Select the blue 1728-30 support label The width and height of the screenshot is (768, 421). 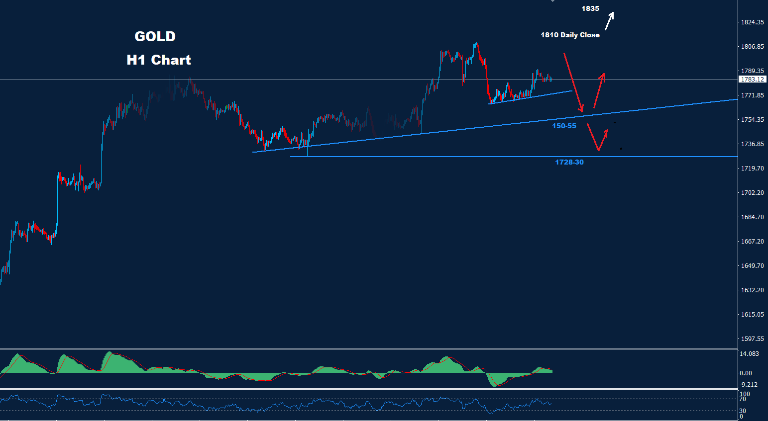point(569,163)
